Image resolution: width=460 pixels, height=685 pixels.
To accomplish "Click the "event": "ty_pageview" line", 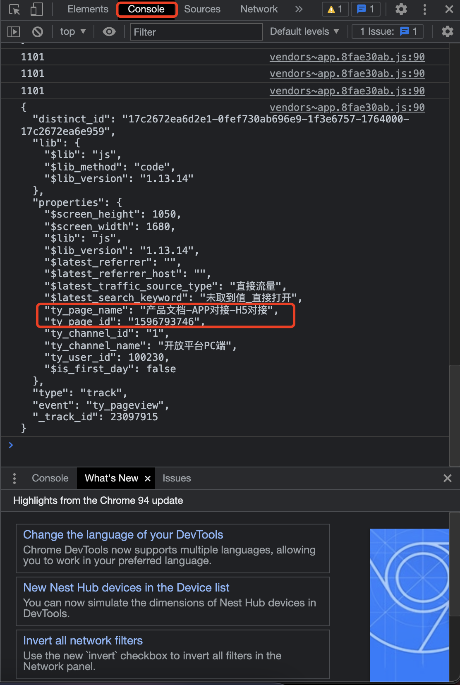I will pyautogui.click(x=101, y=405).
